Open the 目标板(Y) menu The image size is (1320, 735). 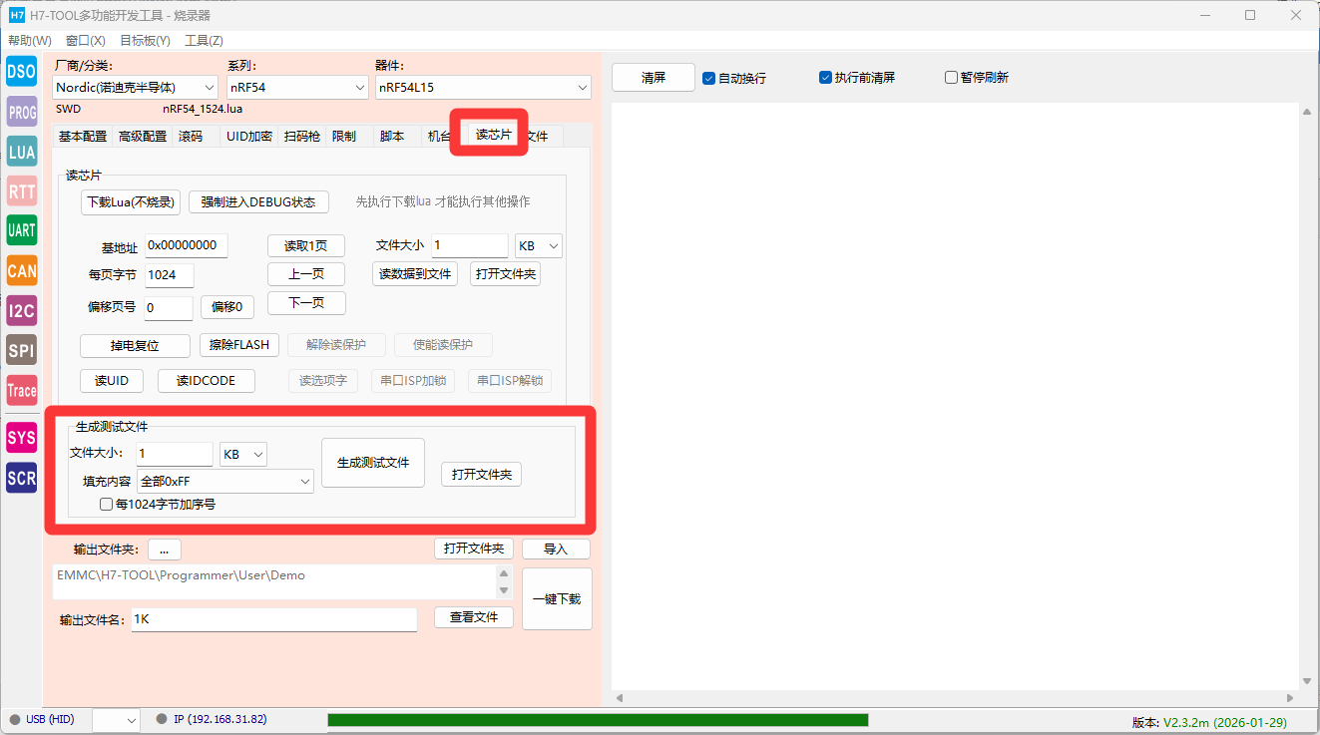145,41
